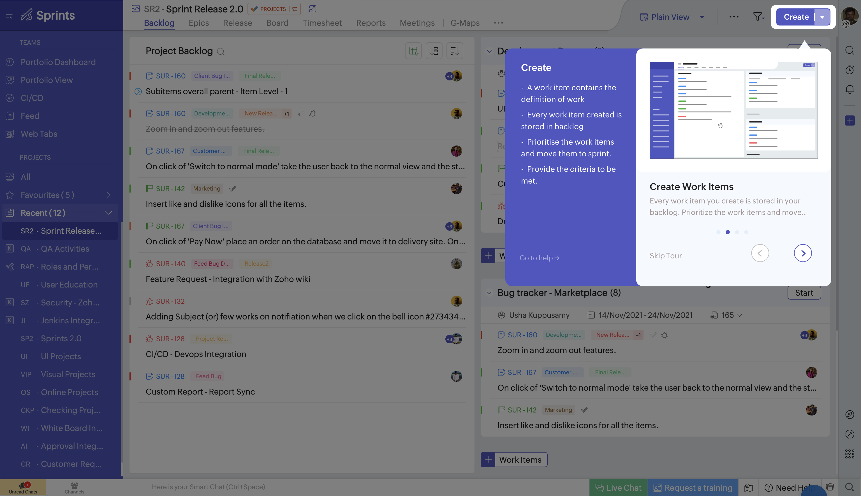Click the filter funnel icon in header

758,17
